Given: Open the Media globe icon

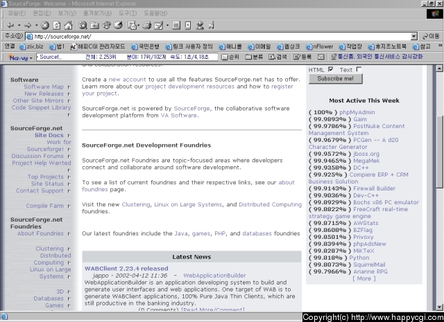Looking at the screenshot, I should pyautogui.click(x=106, y=26).
